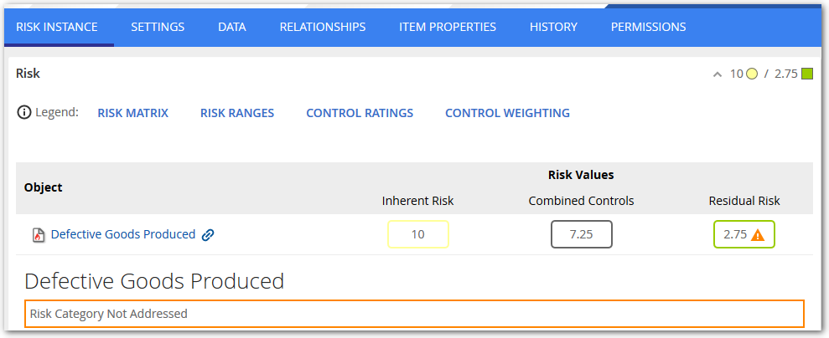Image resolution: width=829 pixels, height=338 pixels.
Task: Collapse the Risk section chevron
Action: (x=717, y=74)
